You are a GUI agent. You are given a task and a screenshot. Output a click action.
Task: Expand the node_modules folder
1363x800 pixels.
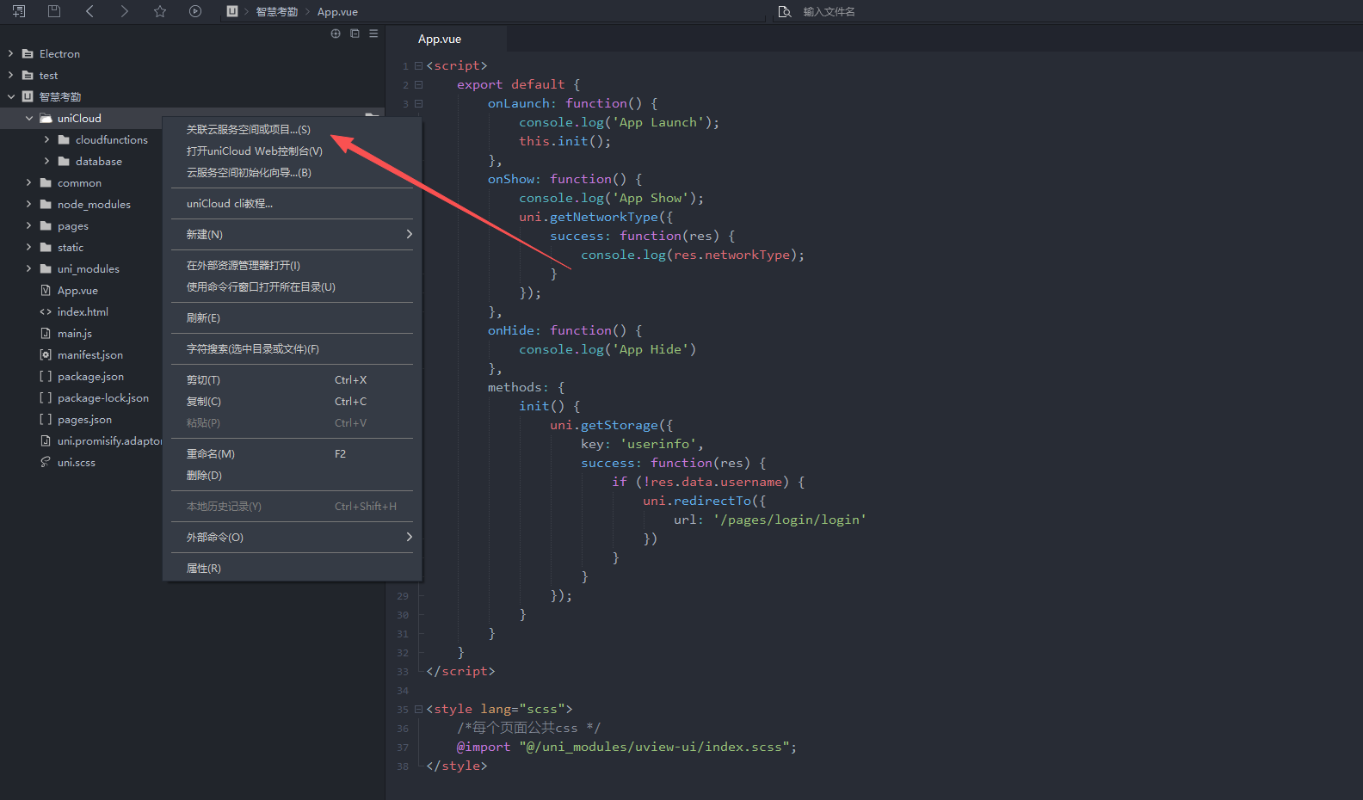pyautogui.click(x=28, y=204)
